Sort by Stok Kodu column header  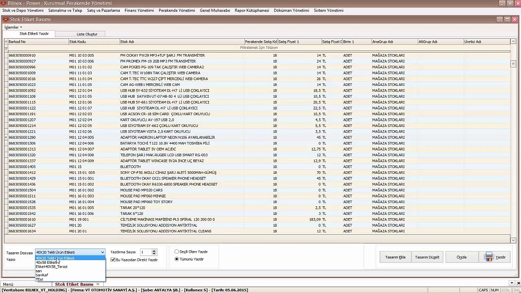(x=94, y=42)
